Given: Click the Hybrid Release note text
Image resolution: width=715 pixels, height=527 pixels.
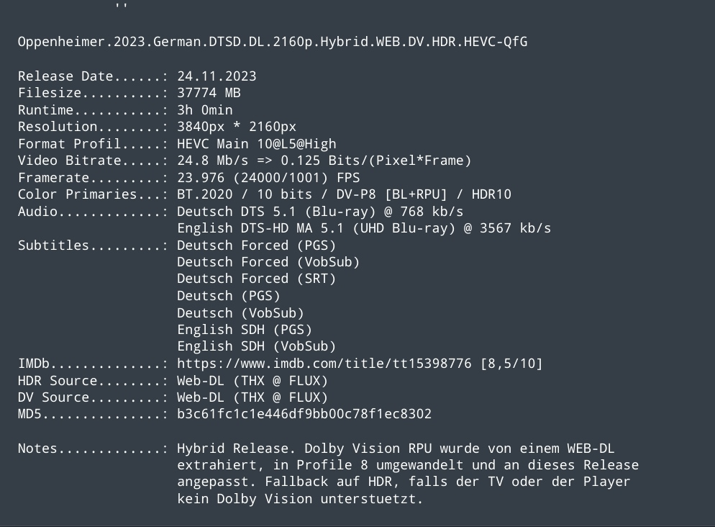Looking at the screenshot, I should click(408, 474).
